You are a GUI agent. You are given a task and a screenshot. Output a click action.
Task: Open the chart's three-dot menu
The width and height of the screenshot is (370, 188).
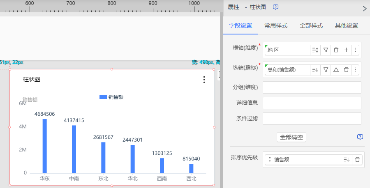204,80
